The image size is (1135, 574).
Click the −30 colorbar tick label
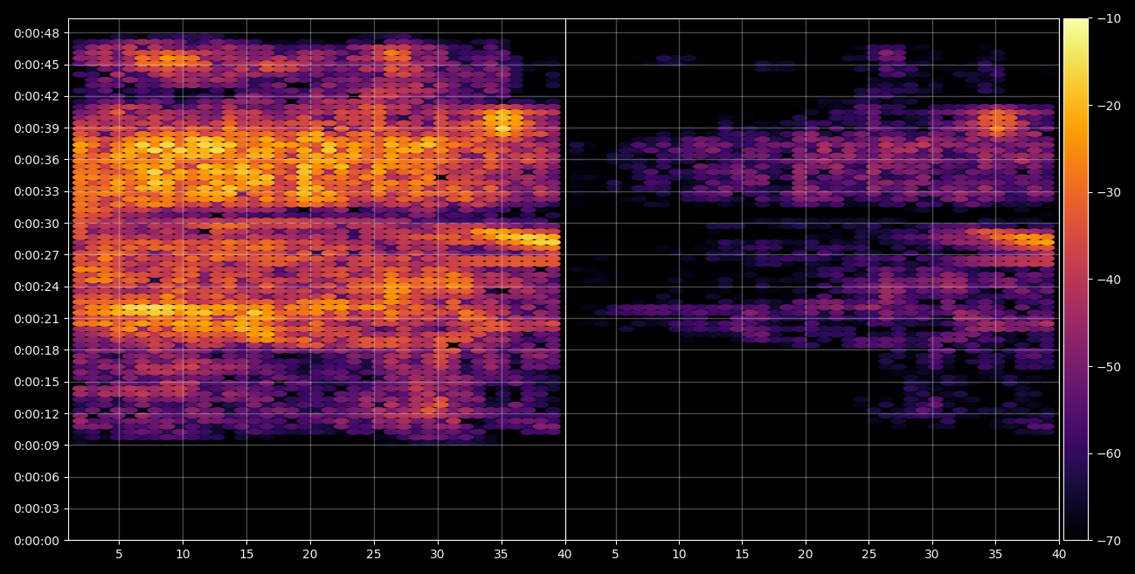click(x=1109, y=192)
